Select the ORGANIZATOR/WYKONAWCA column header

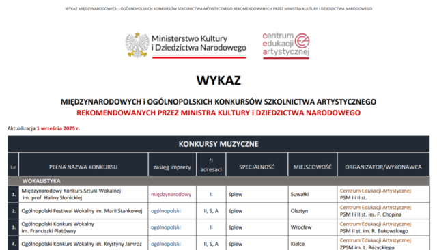pos(383,167)
